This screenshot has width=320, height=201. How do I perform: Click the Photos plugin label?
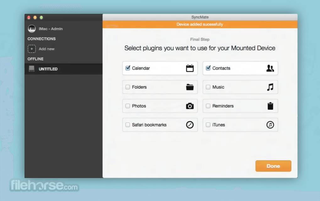tap(139, 106)
